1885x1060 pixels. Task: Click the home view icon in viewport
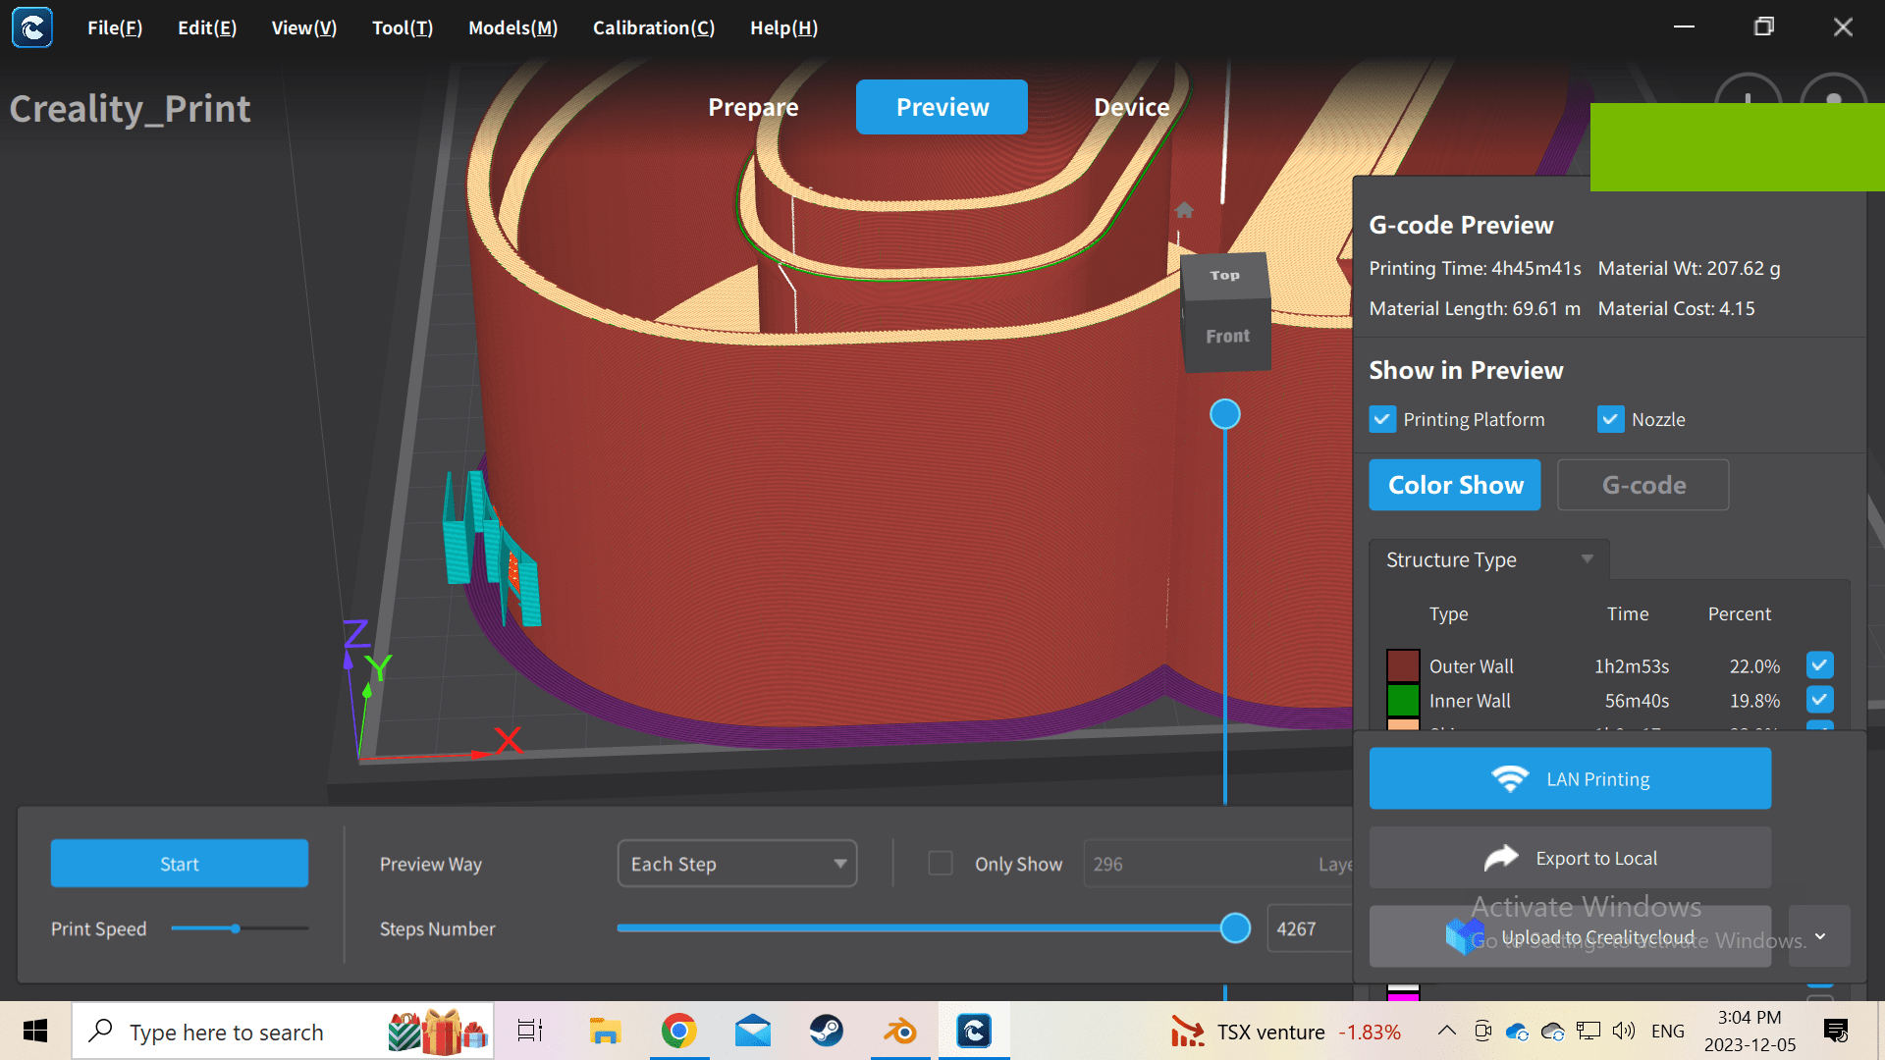1183,210
